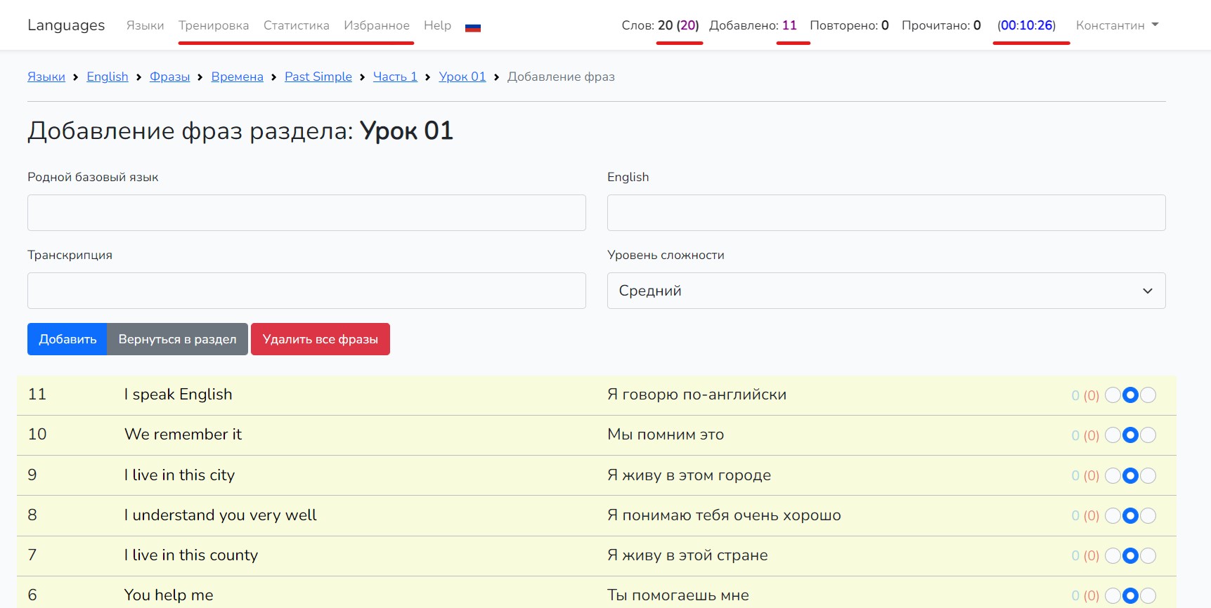
Task: Click Вернуться в раздел button
Action: [177, 339]
